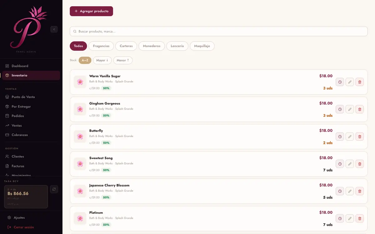Image resolution: width=375 pixels, height=234 pixels.
Task: Open Cobranzas in sidebar
Action: 31,135
